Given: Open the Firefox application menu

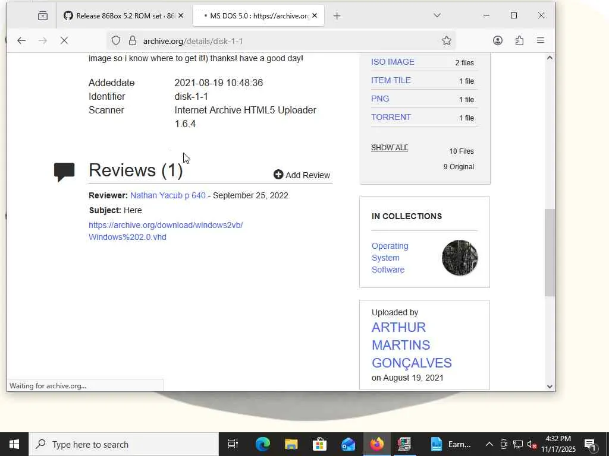Looking at the screenshot, I should click(x=540, y=40).
